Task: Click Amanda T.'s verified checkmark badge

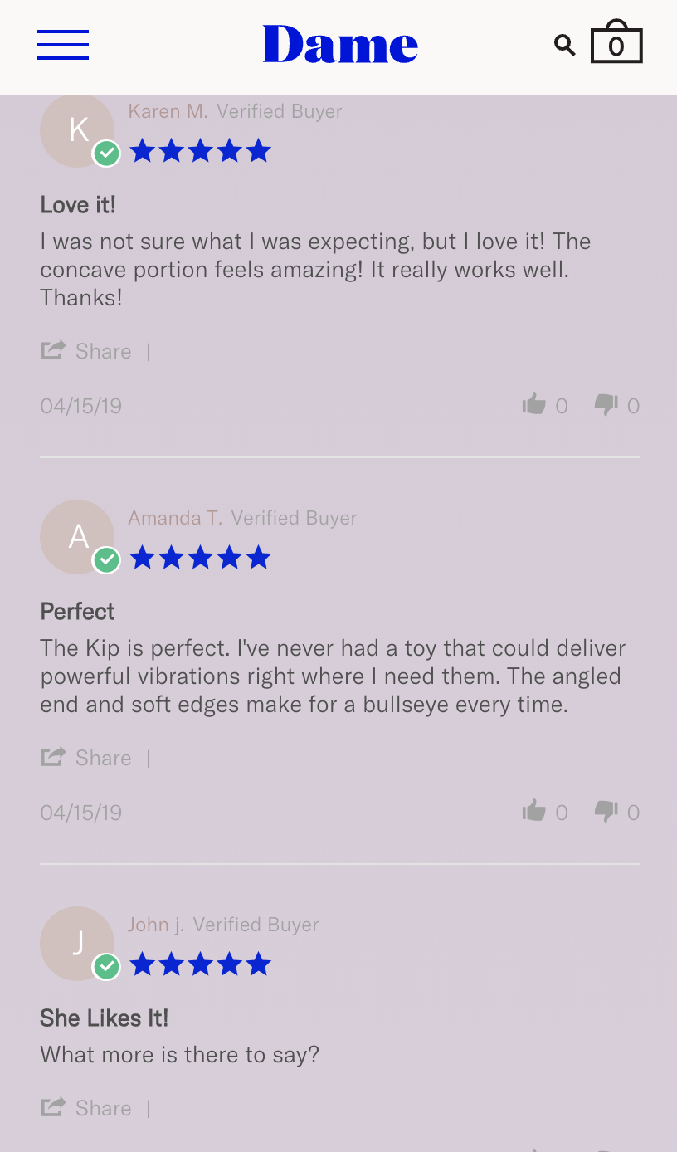Action: coord(106,560)
